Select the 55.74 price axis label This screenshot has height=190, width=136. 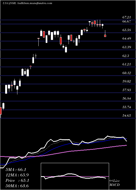pyautogui.click(x=126, y=107)
